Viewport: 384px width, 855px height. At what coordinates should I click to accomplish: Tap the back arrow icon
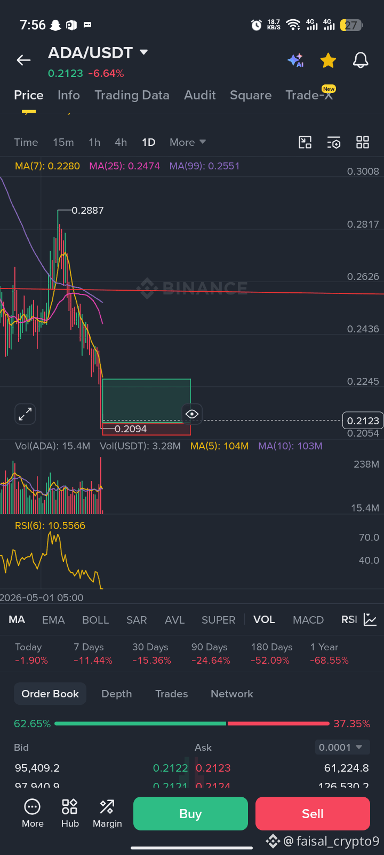pos(23,60)
